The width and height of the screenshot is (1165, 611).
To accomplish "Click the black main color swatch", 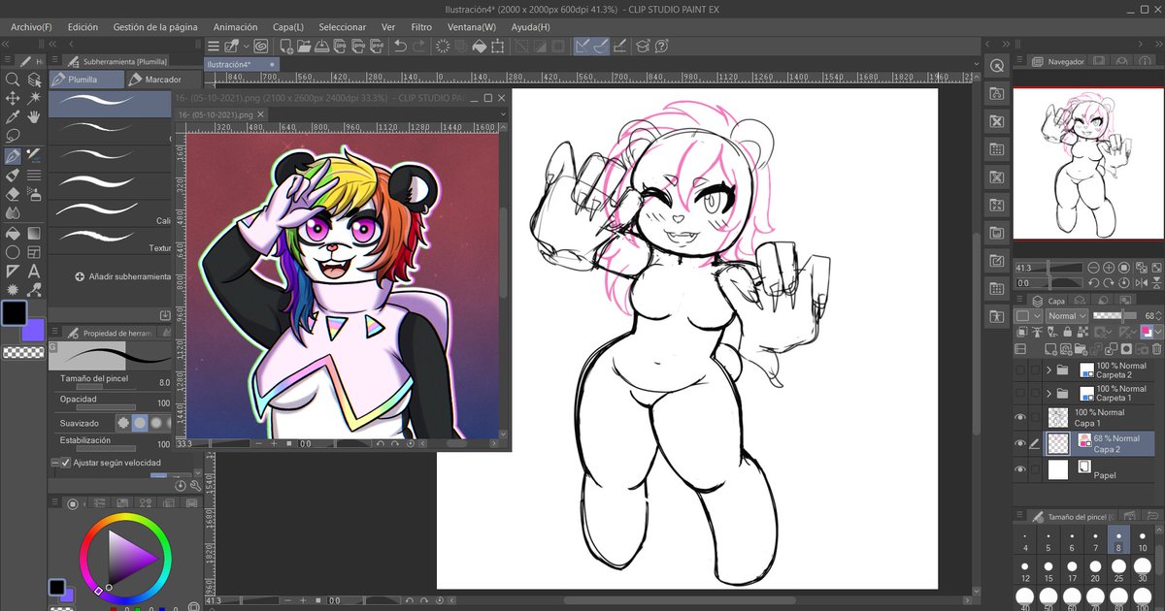I will coord(14,312).
